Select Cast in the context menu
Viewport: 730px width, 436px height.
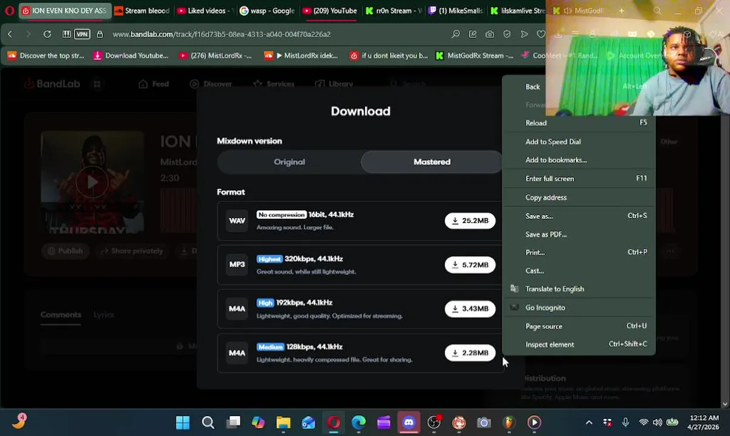click(578, 271)
